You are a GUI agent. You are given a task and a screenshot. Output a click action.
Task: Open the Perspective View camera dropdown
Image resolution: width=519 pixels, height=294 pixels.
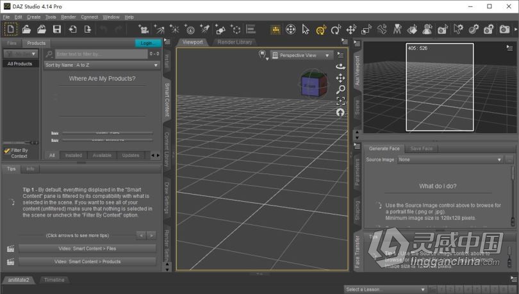coord(301,56)
